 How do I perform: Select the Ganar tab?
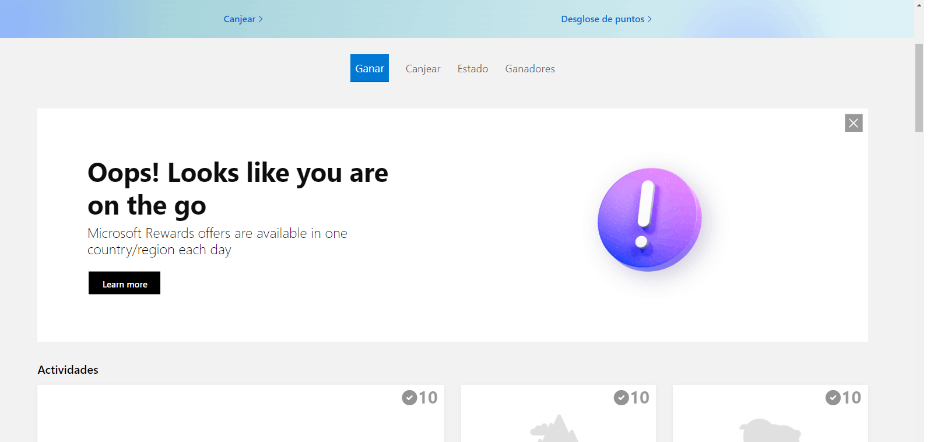(x=370, y=68)
